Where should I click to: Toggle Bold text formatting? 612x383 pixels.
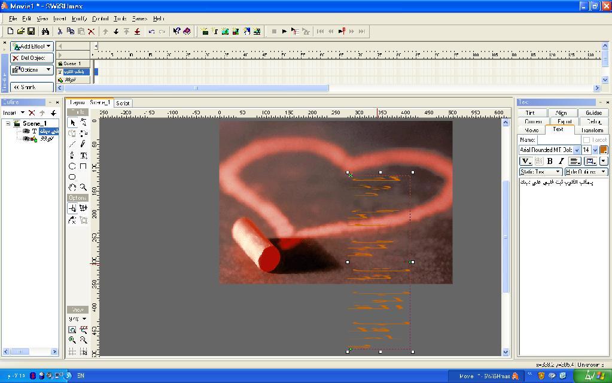pyautogui.click(x=550, y=161)
